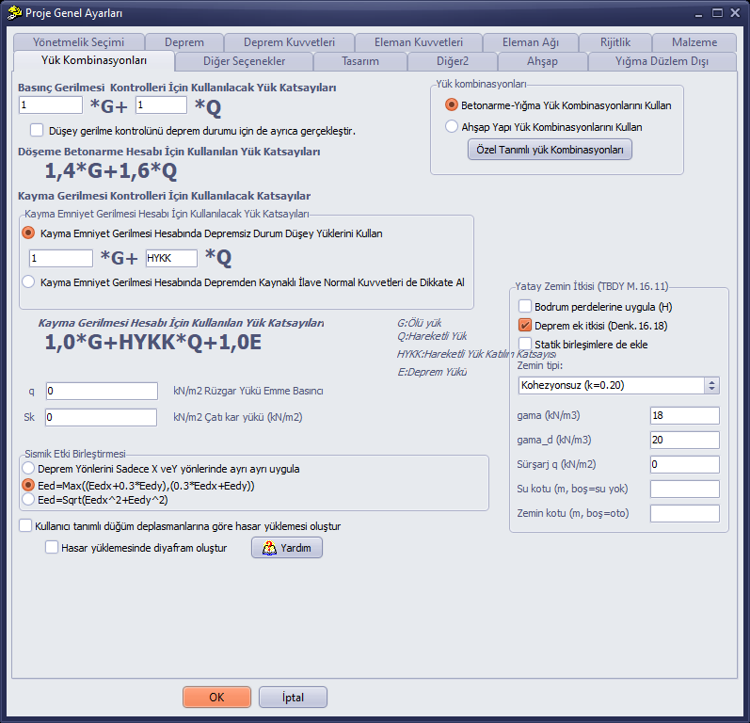The width and height of the screenshot is (750, 723).
Task: Click the E:Deprem Yükü legend text
Action: [432, 372]
